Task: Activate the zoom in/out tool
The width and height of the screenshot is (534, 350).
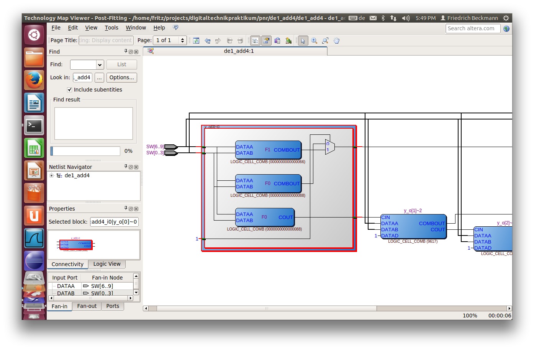Action: coord(314,41)
